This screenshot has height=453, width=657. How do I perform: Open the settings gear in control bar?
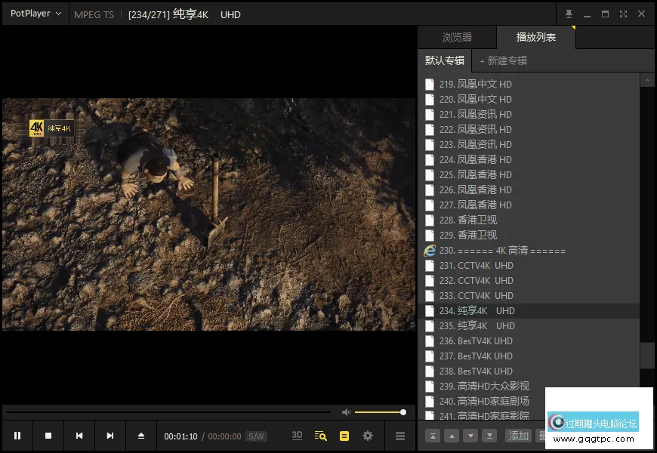point(368,436)
